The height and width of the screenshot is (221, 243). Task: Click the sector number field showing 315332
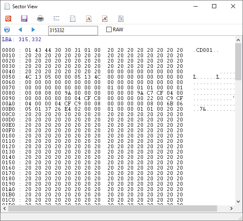point(73,30)
